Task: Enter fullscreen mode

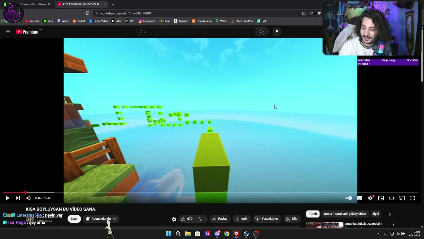Action: (413, 198)
